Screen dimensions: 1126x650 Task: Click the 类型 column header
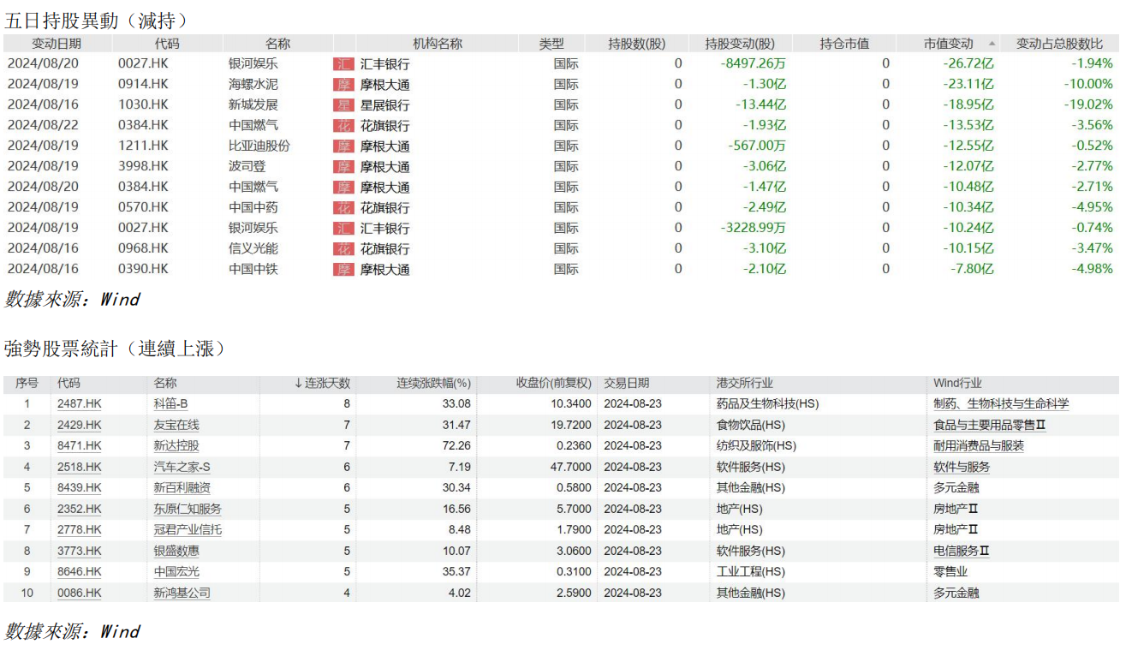(552, 44)
